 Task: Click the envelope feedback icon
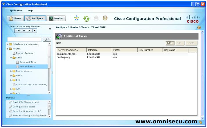pyautogui.click(x=96, y=18)
